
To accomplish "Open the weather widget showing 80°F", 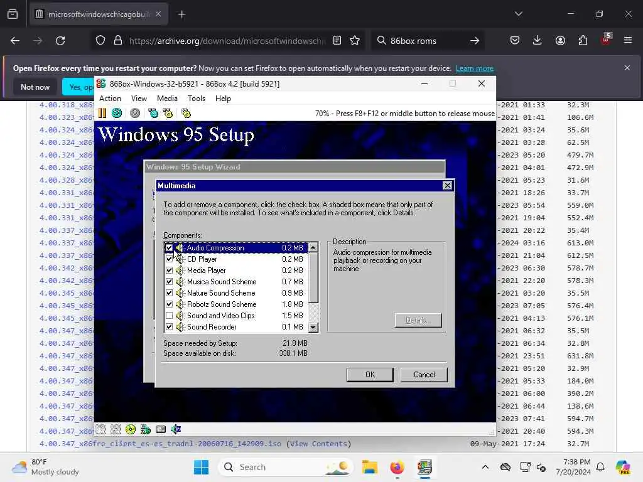I will point(46,467).
